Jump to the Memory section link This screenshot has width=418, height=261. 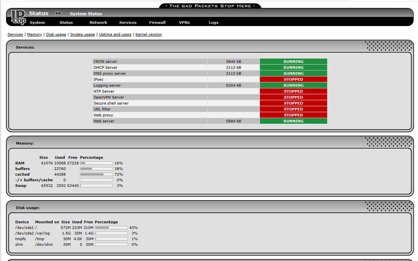[x=34, y=35]
